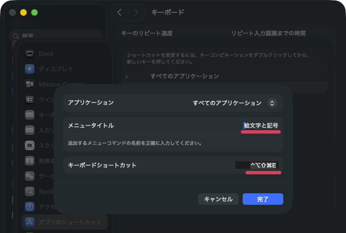This screenshot has width=346, height=233.
Task: Go back with the left chevron
Action: [x=120, y=12]
